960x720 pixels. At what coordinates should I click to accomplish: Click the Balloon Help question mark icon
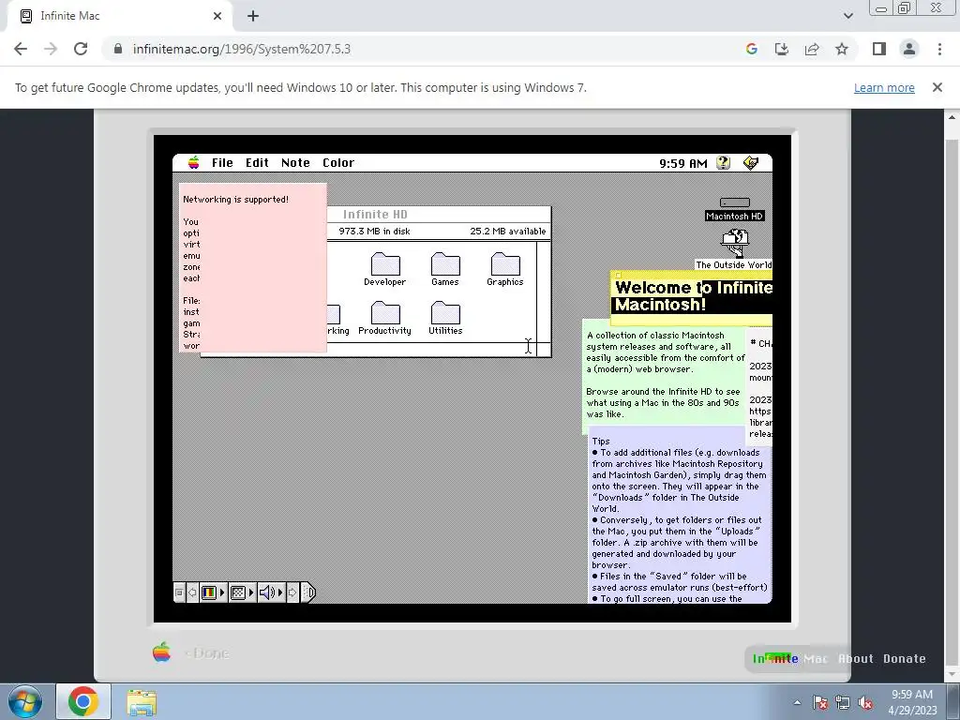point(723,163)
